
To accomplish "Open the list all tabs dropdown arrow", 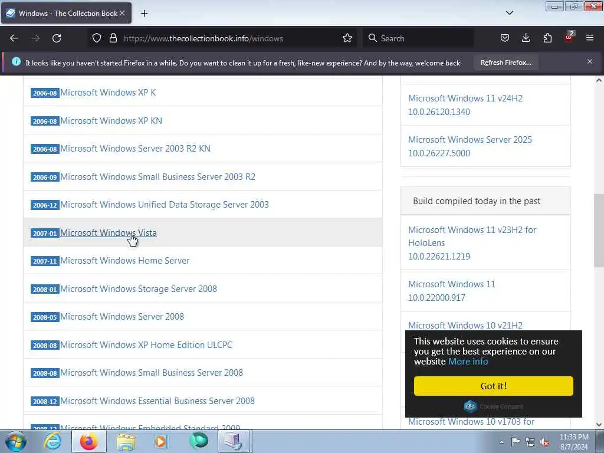I will pos(509,13).
